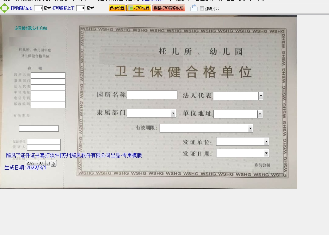The height and width of the screenshot is (235, 329).
Task: Expand the 法人代表 dropdown
Action: coord(261,96)
